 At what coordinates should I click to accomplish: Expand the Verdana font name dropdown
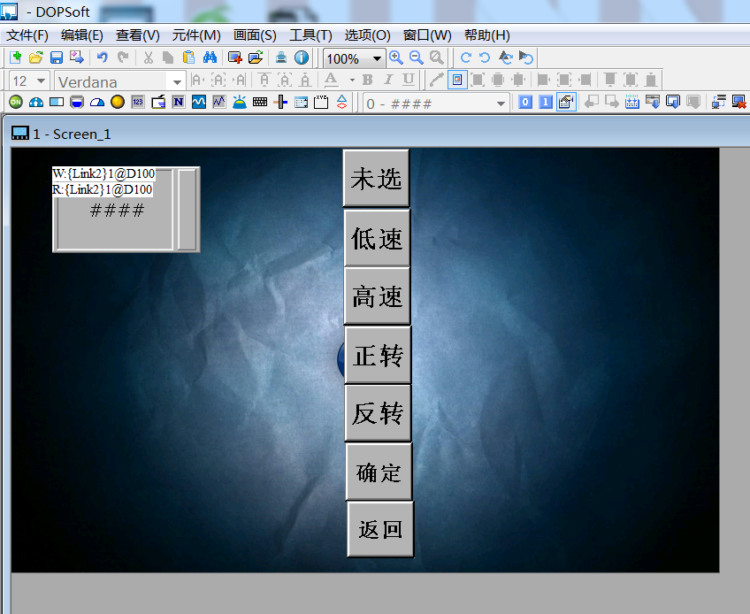[177, 81]
